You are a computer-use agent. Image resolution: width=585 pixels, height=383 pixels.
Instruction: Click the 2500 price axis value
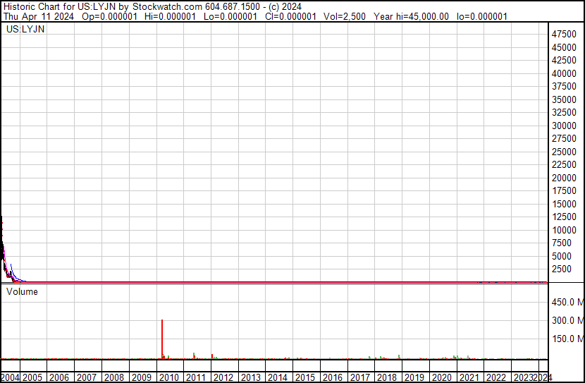pyautogui.click(x=562, y=269)
